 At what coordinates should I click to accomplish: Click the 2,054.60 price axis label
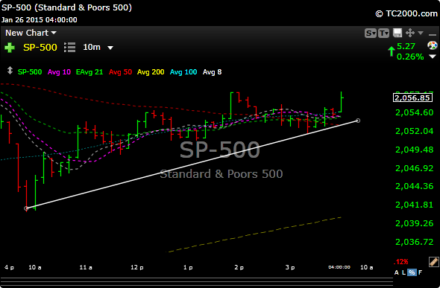point(415,112)
